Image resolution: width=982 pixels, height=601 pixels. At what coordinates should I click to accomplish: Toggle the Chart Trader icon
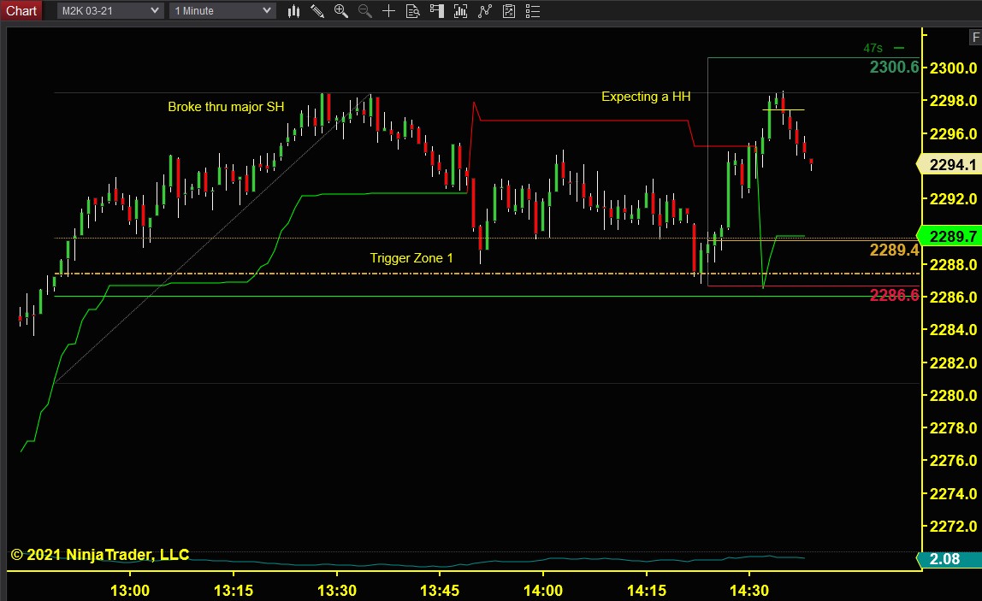436,10
